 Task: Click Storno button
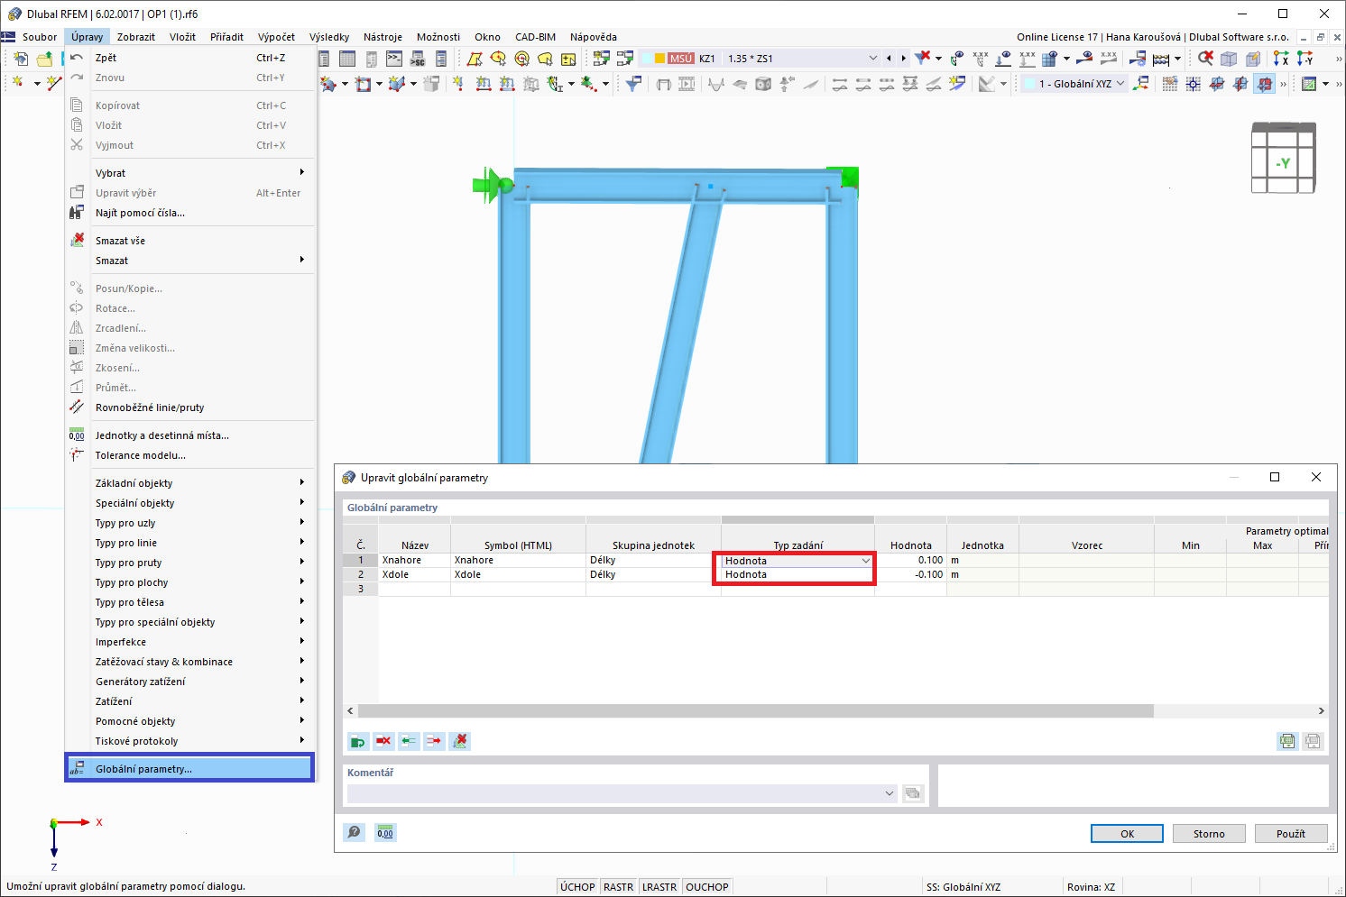(x=1209, y=834)
